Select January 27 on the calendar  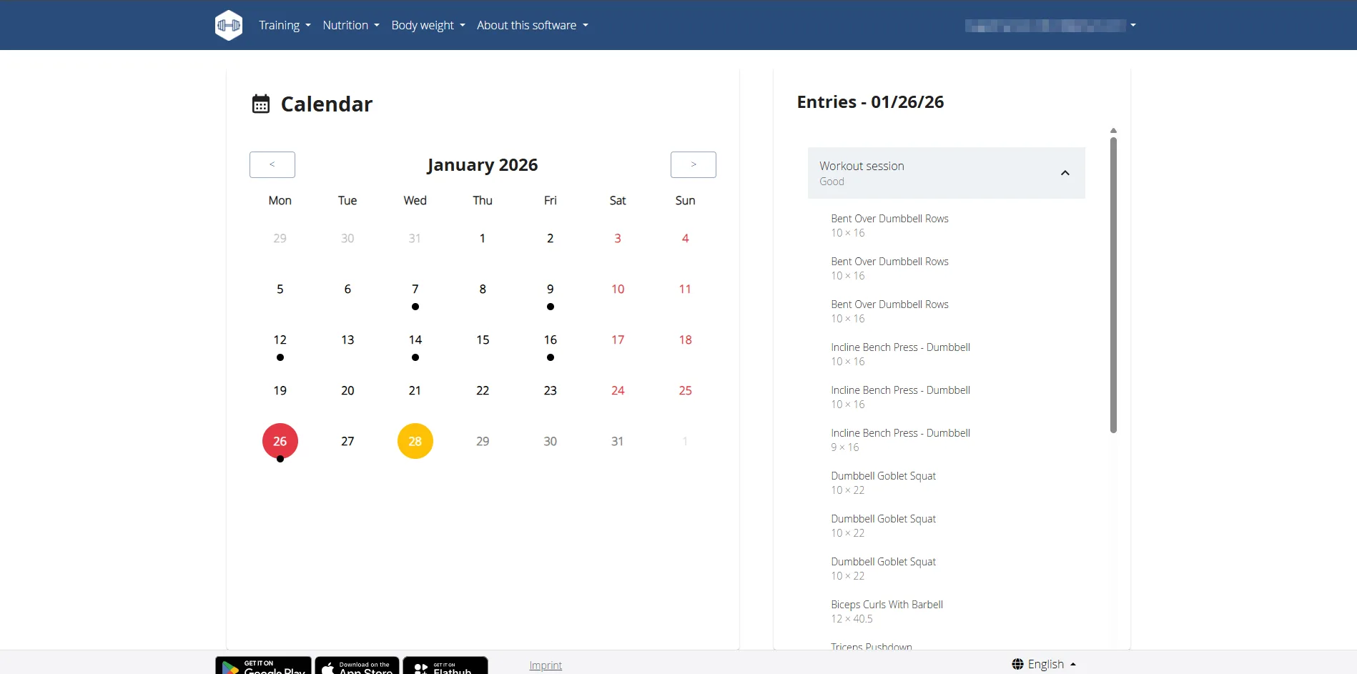(x=347, y=441)
